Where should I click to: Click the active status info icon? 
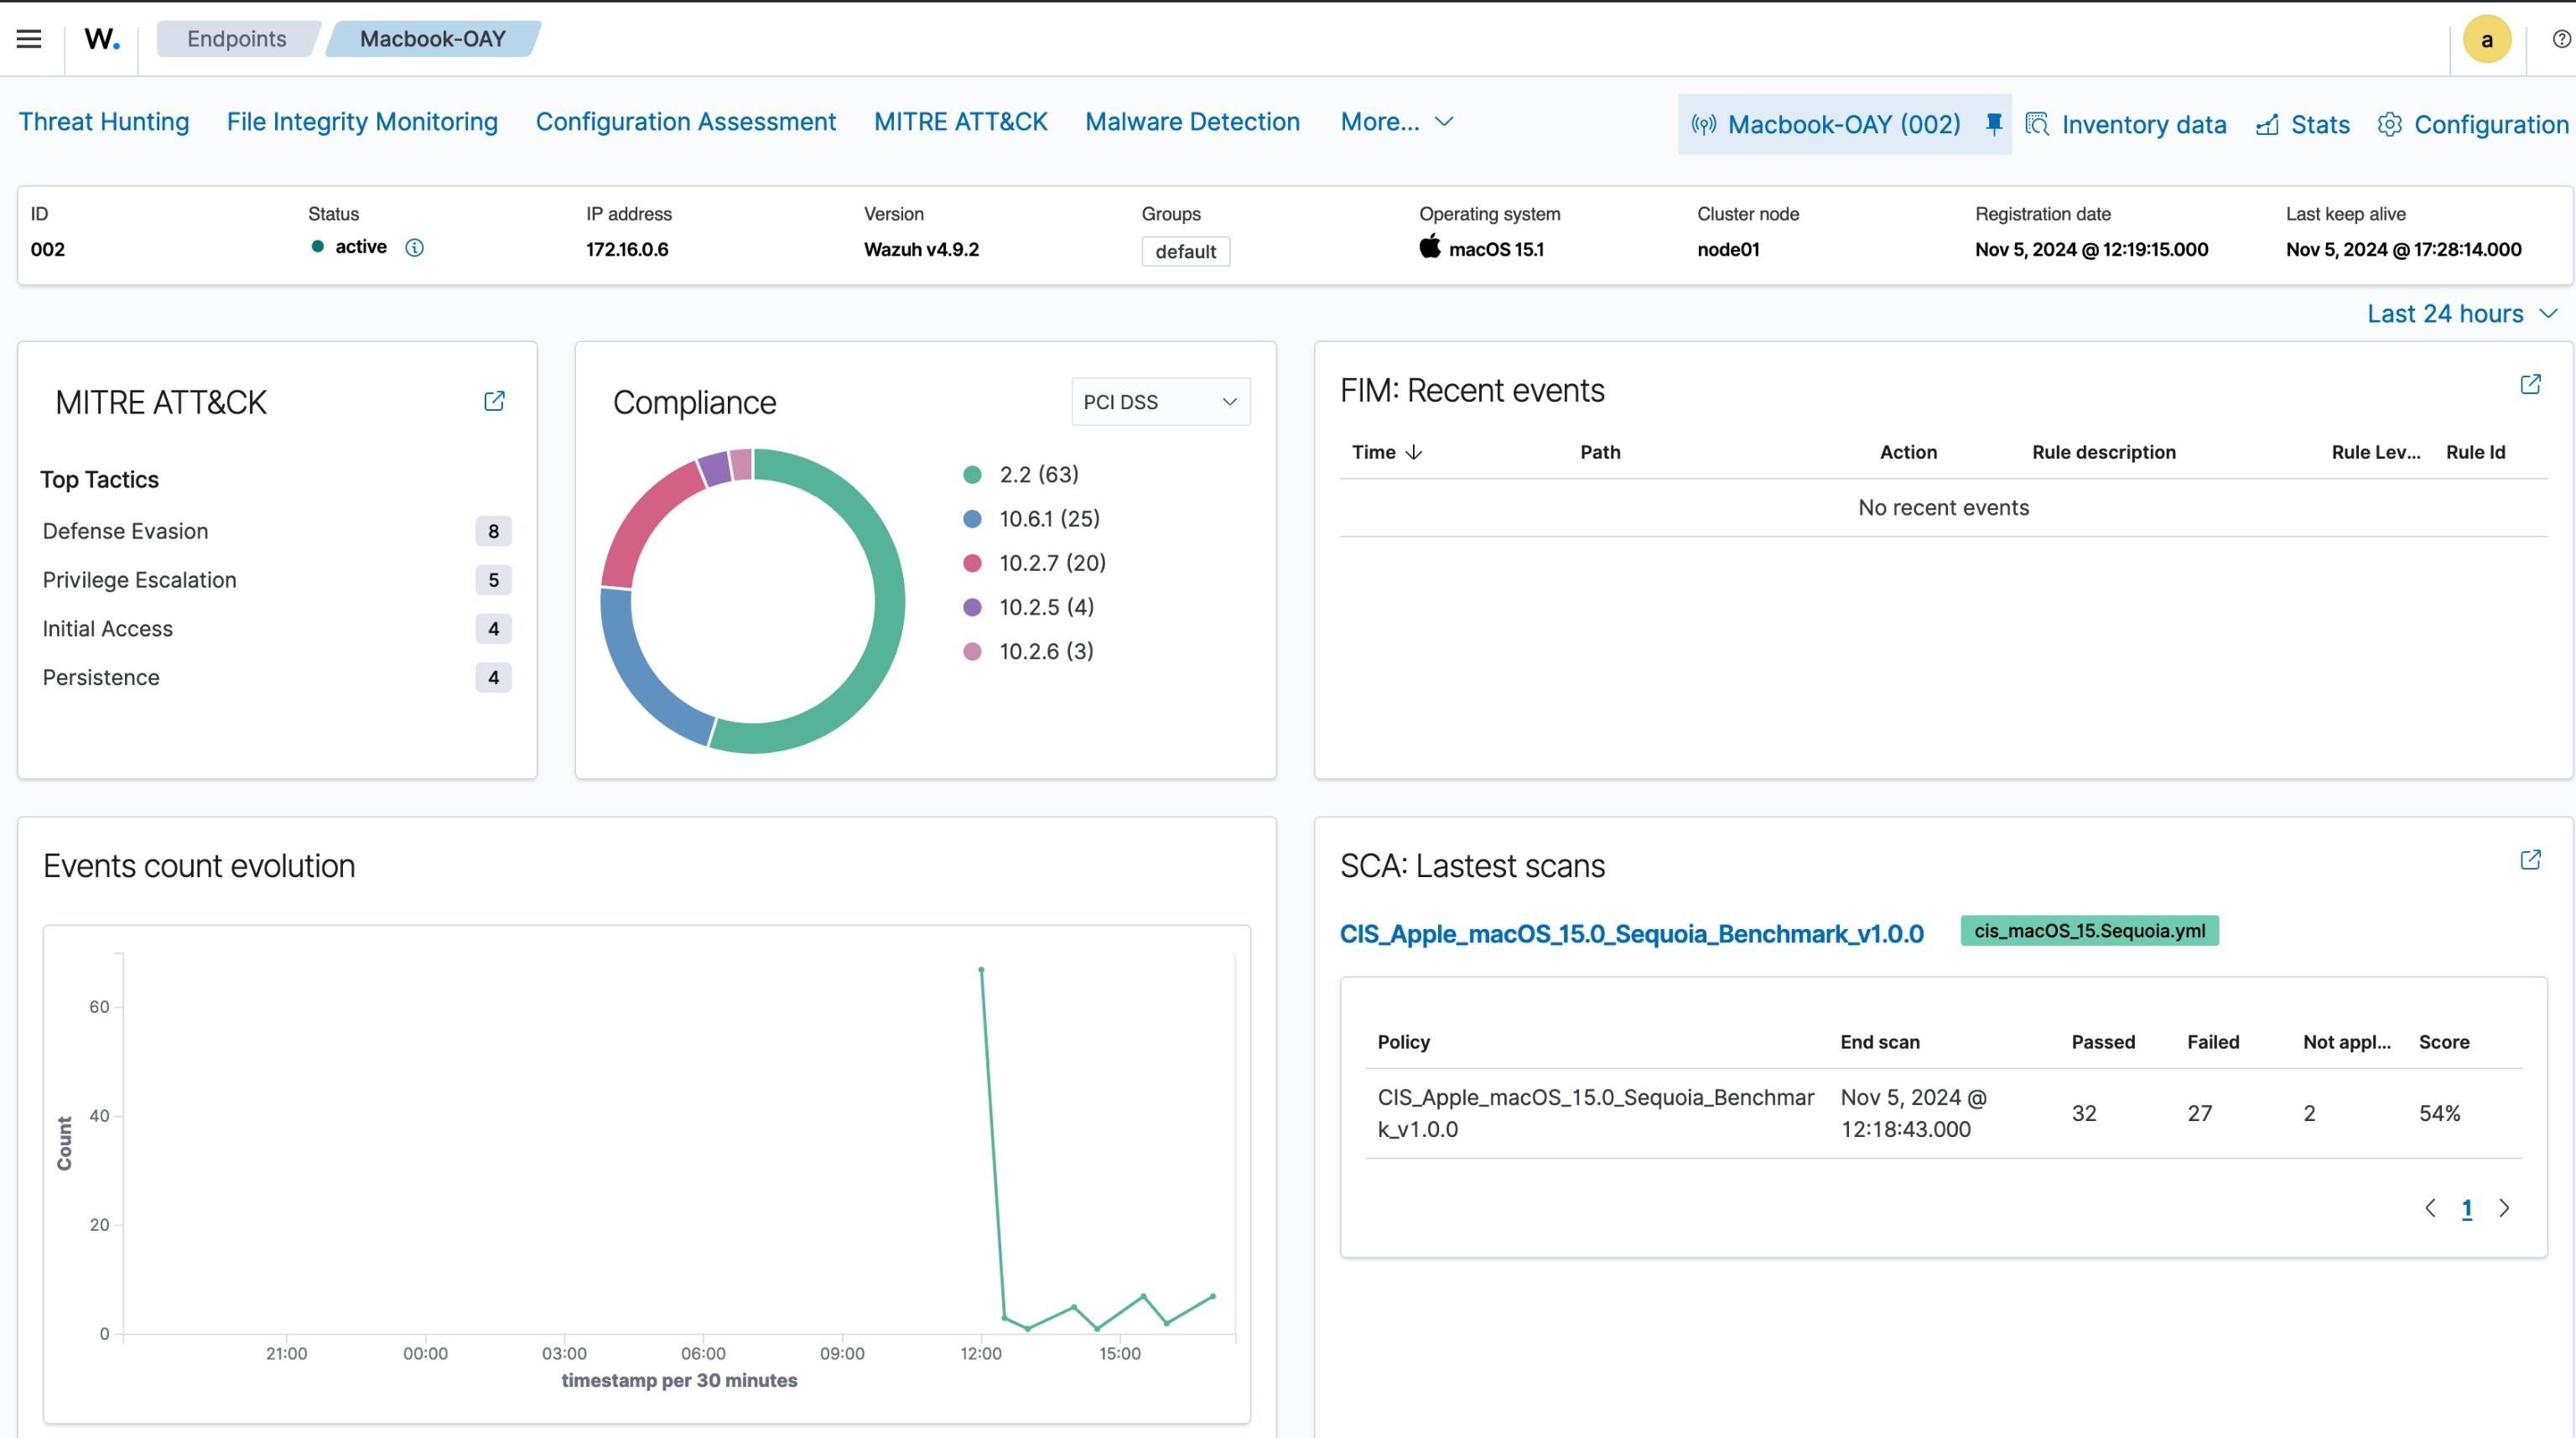pyautogui.click(x=414, y=247)
